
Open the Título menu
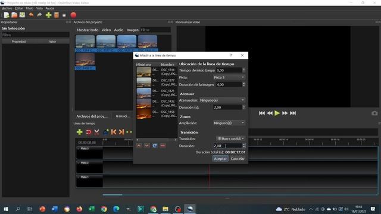(29, 8)
